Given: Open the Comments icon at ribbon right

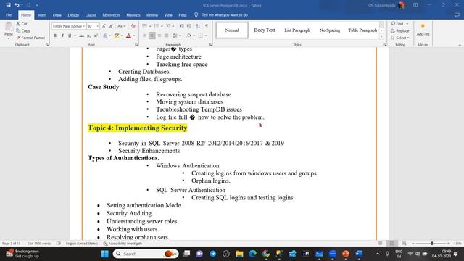Looking at the screenshot, I should [x=457, y=14].
